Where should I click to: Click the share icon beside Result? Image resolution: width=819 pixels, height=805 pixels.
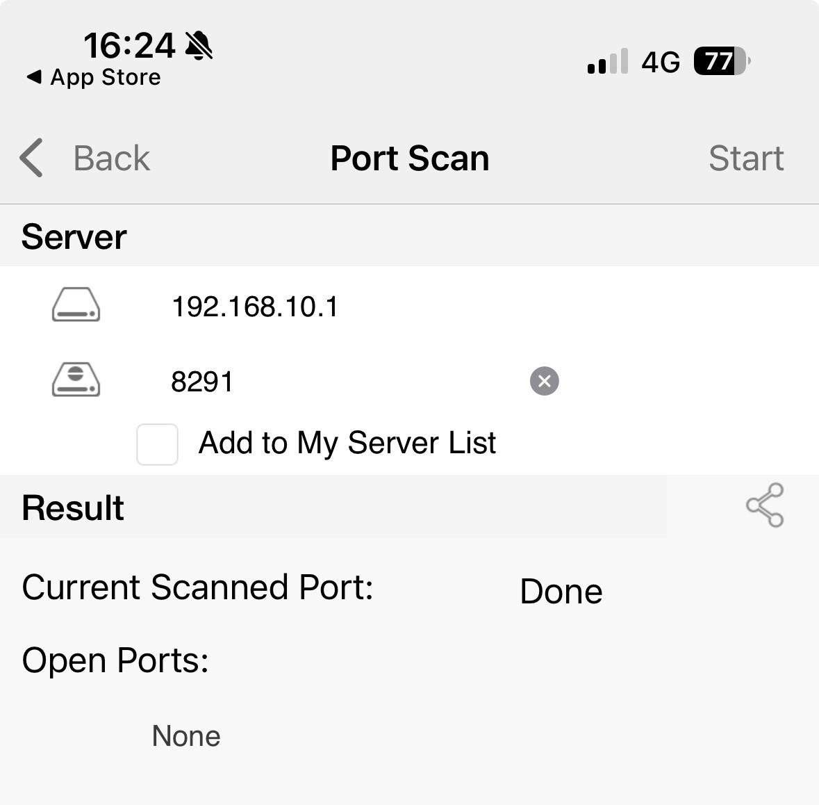tap(764, 505)
